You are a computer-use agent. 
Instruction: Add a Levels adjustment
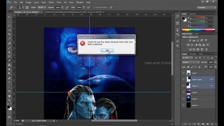tap(194, 41)
